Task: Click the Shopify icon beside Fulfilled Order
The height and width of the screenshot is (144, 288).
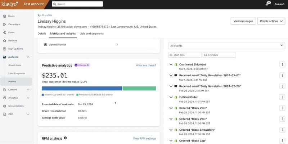Action: tap(176, 97)
